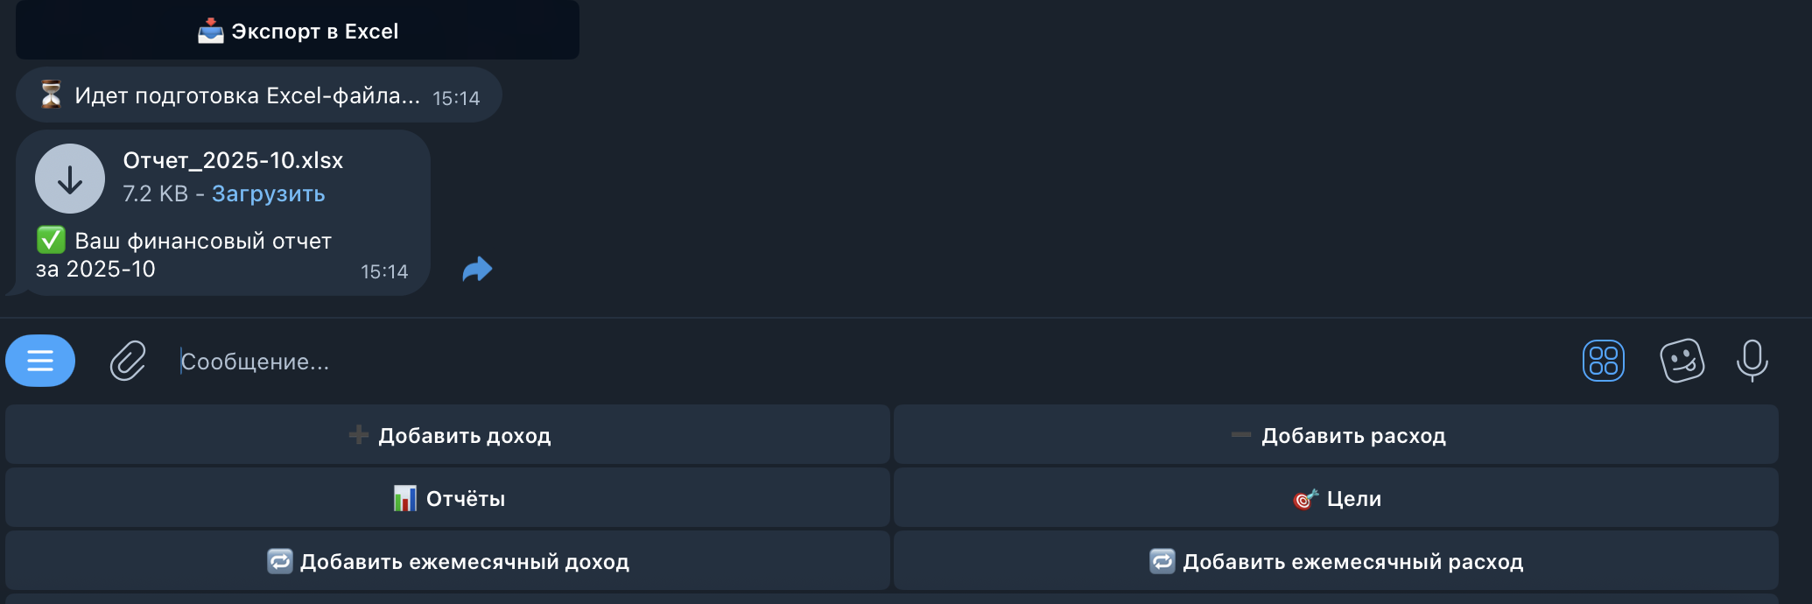1812x604 pixels.
Task: Start voice recording with the microphone icon
Action: coord(1752,361)
